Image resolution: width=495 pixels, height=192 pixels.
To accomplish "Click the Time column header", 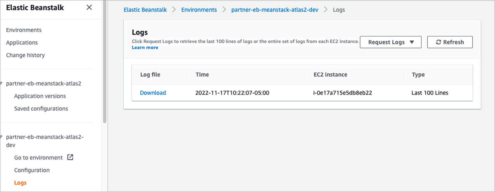I will pyautogui.click(x=202, y=75).
